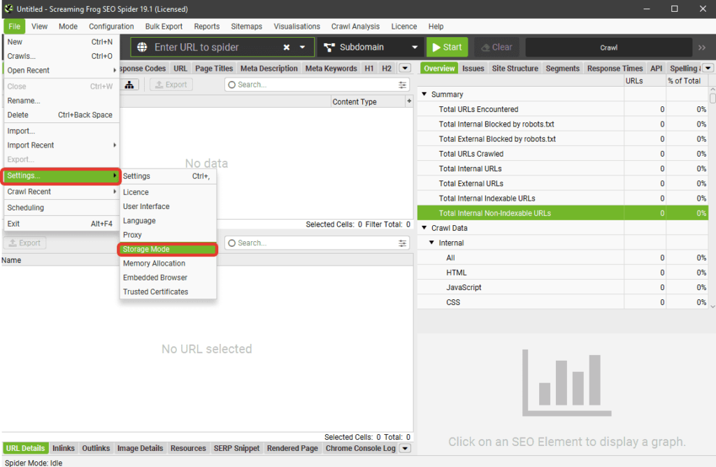Open the Crawl Analysis menu

point(355,27)
